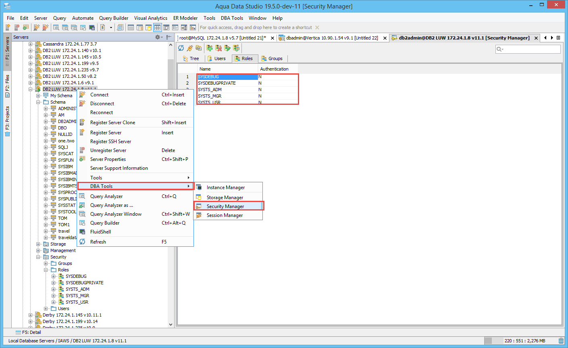Click the edit role icon with green pencil
The height and width of the screenshot is (348, 568).
pos(227,48)
